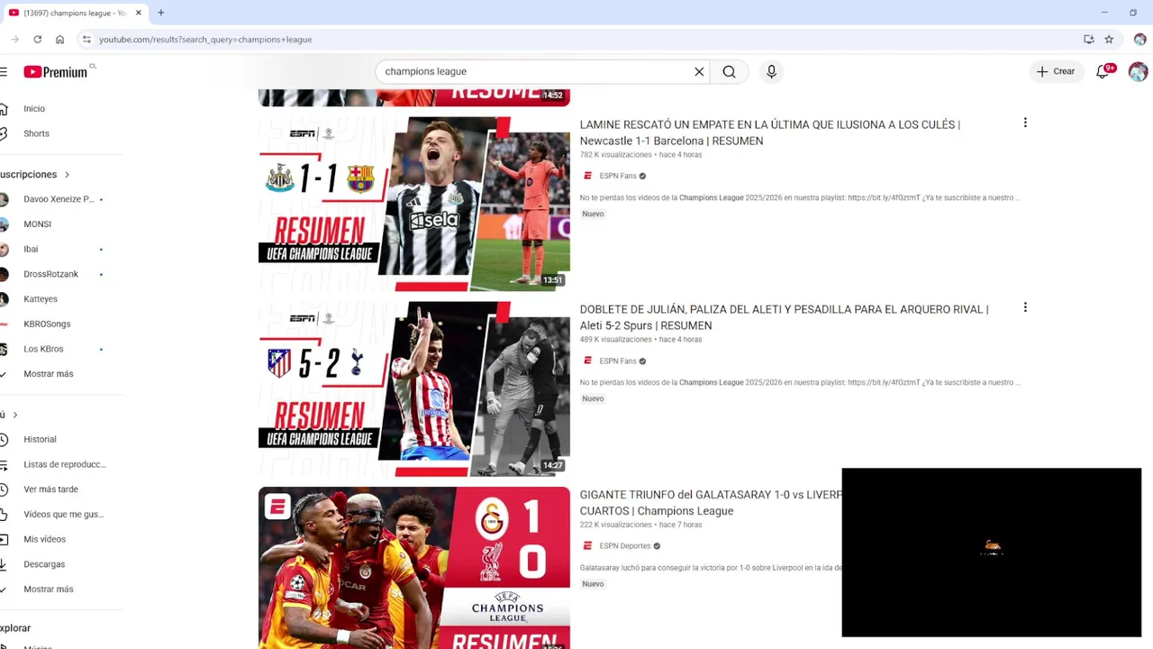Open Chrome profile avatar in toolbar
Image resolution: width=1153 pixels, height=649 pixels.
(1139, 40)
